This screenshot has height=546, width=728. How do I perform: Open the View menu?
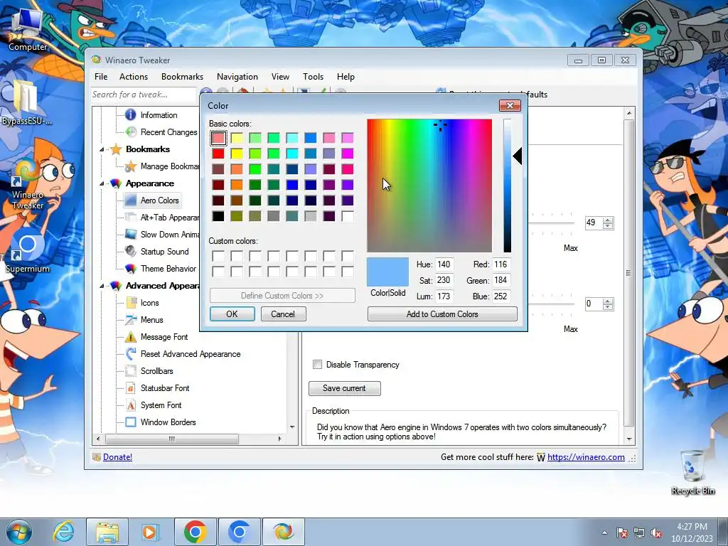point(280,77)
